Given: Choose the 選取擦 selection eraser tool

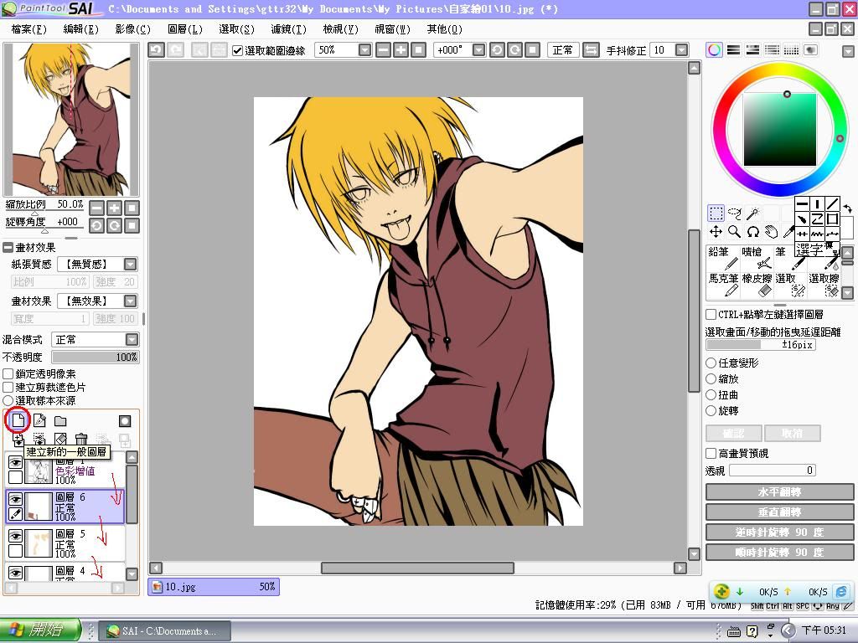Looking at the screenshot, I should point(824,285).
